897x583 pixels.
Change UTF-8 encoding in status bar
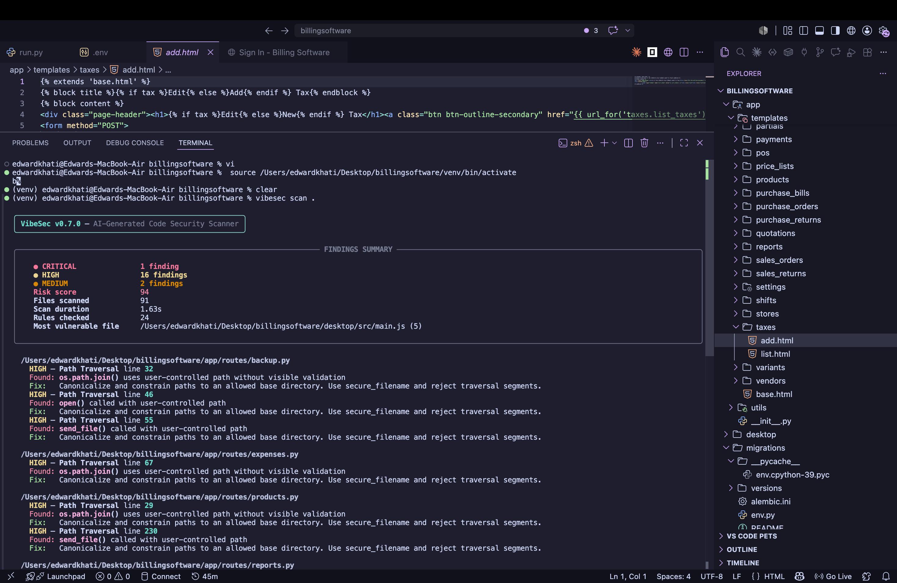click(x=711, y=576)
